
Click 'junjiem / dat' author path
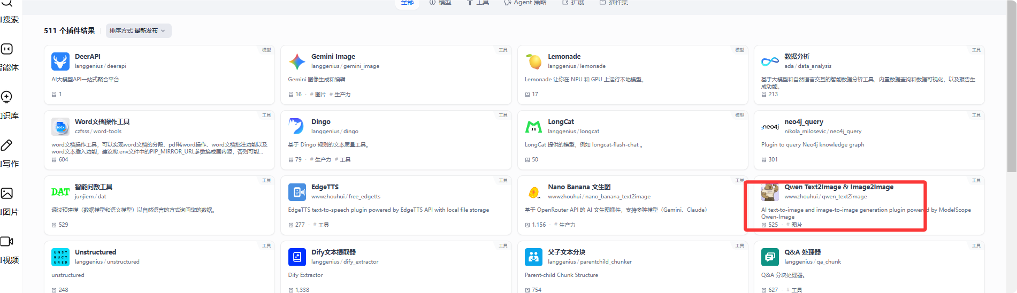coord(90,197)
